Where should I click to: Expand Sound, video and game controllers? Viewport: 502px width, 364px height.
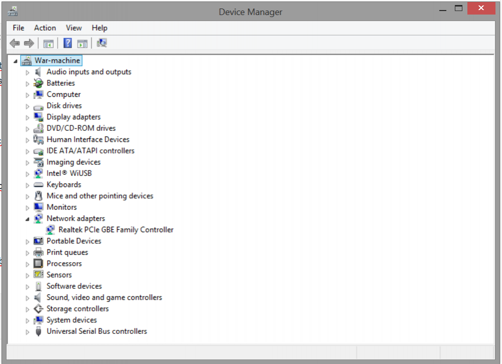(28, 298)
